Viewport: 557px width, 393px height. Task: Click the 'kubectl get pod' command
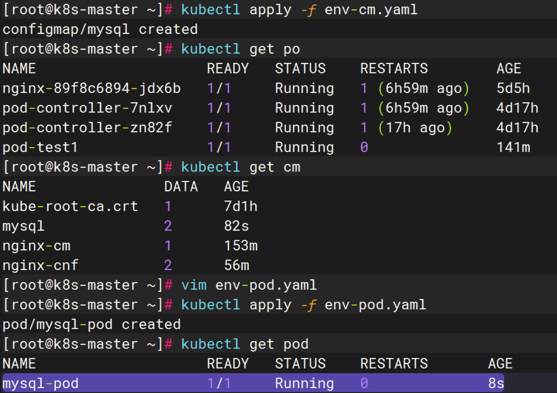coord(245,344)
